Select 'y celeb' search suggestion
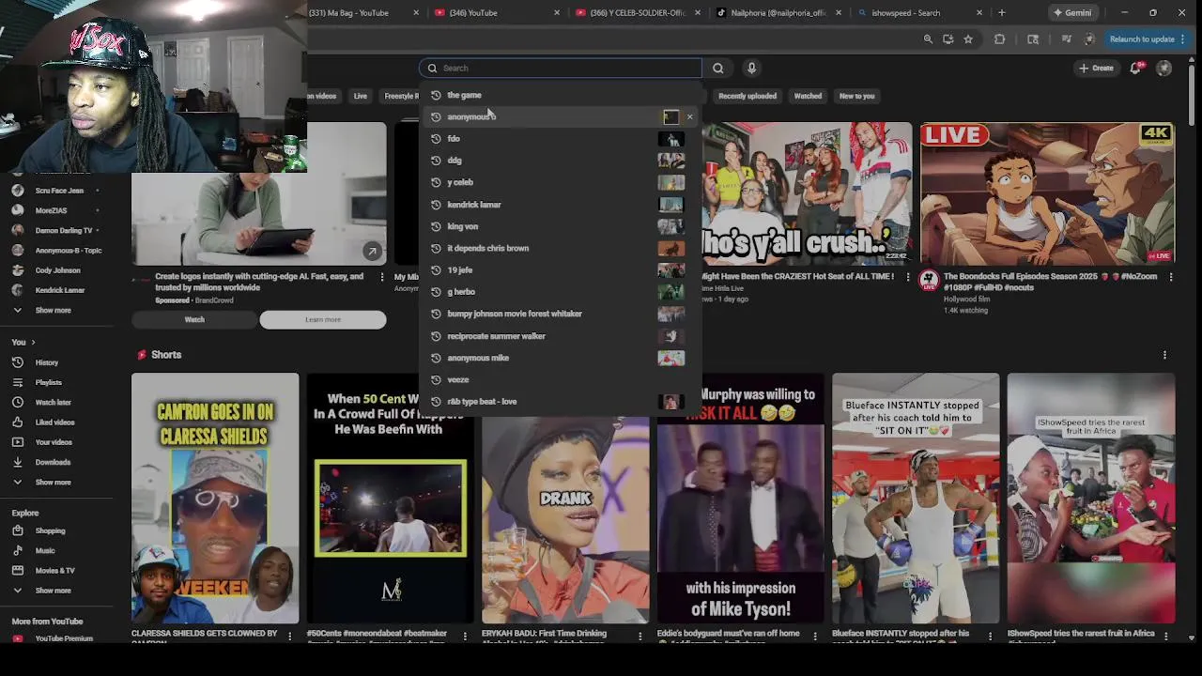Screen dimensions: 1202x676 click(x=560, y=182)
